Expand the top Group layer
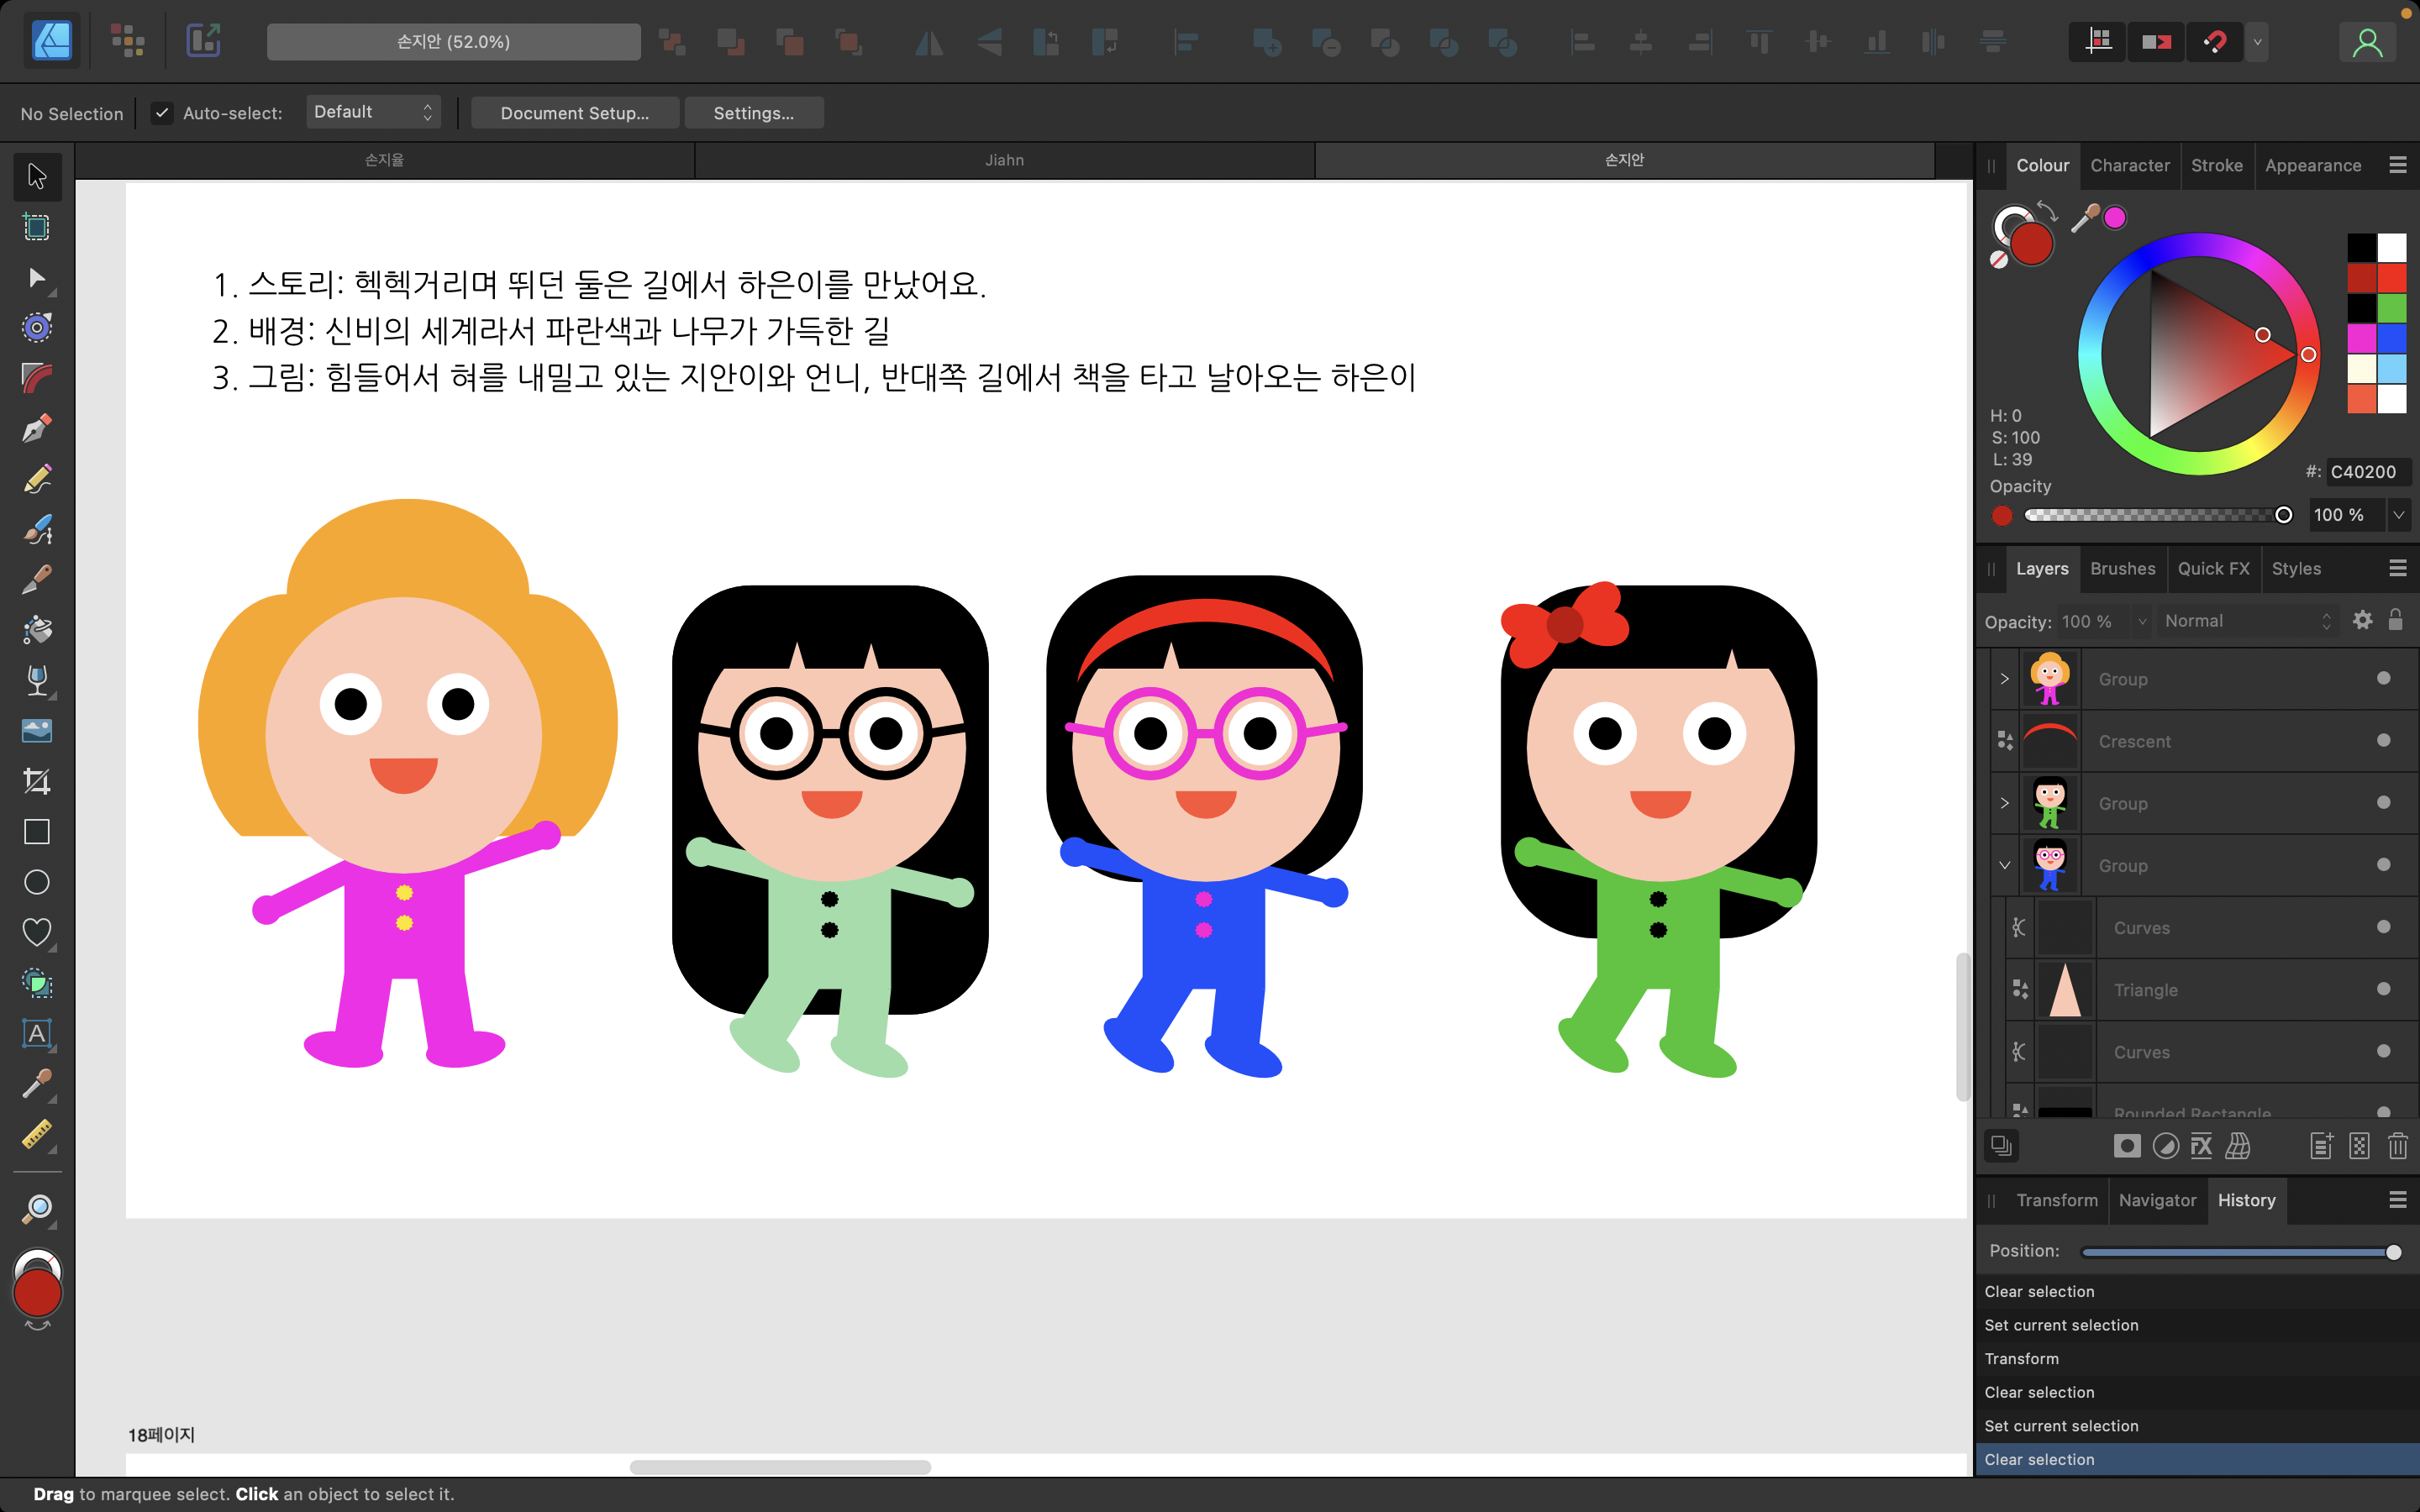Screen dimensions: 2420x1512 pyautogui.click(x=2004, y=678)
